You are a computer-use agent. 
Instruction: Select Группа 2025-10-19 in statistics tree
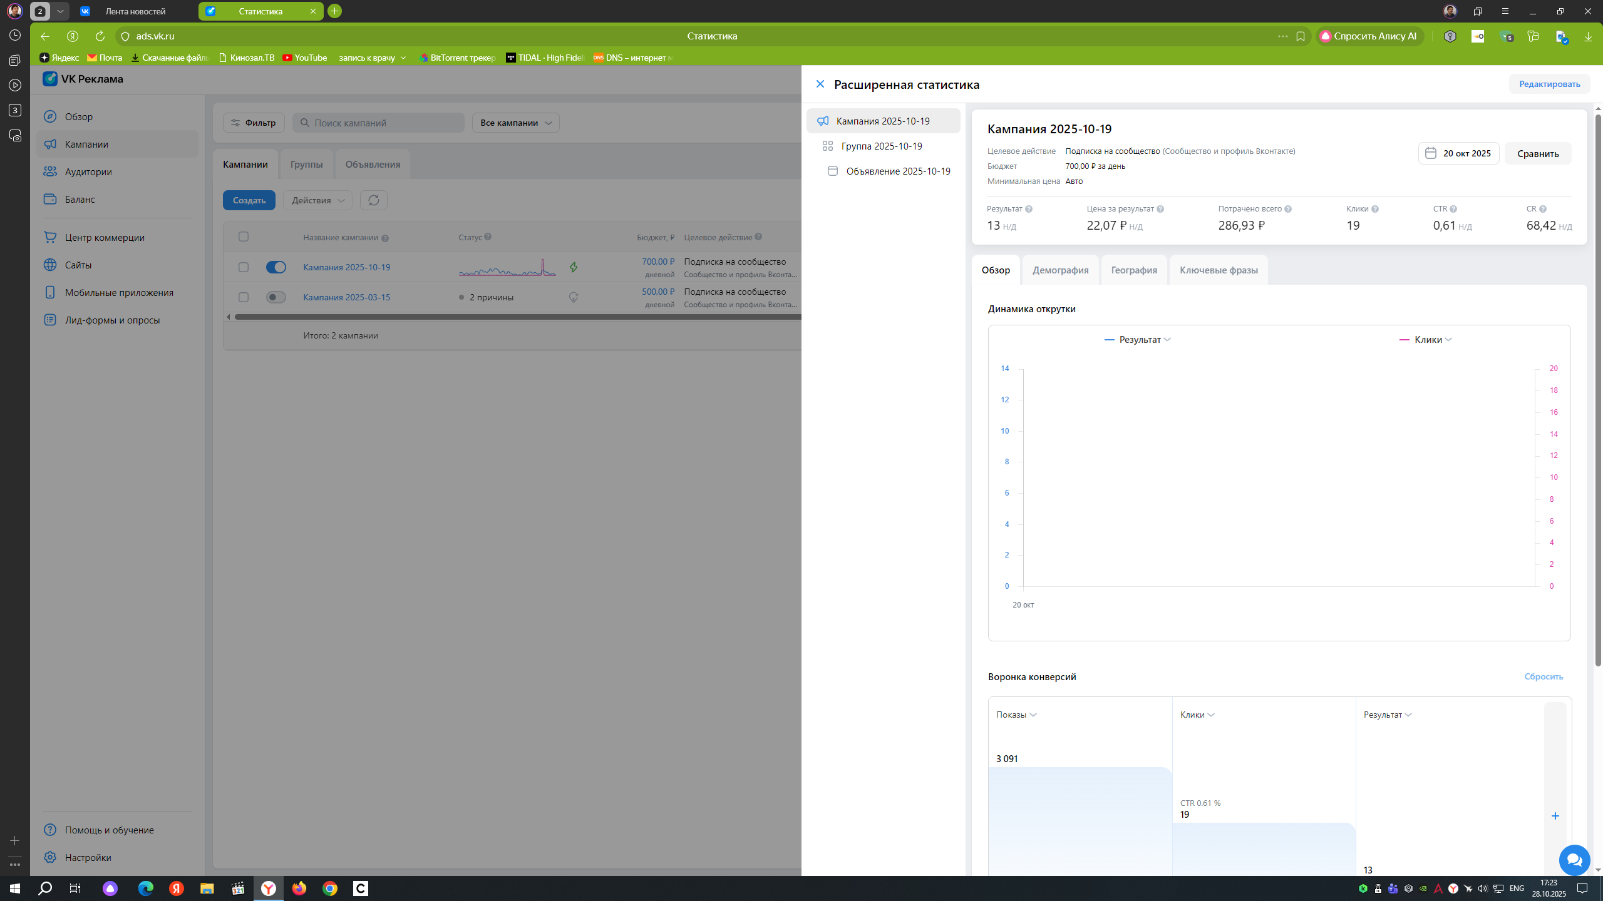883,146
